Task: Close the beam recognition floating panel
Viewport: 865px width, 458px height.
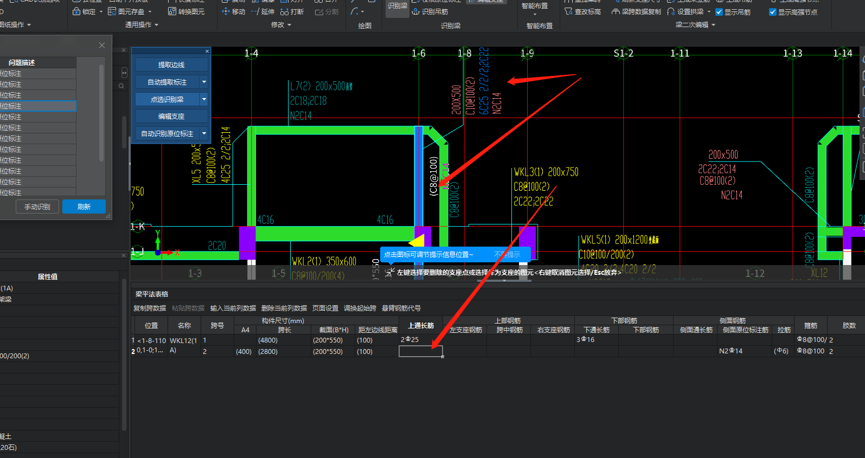Action: point(207,51)
